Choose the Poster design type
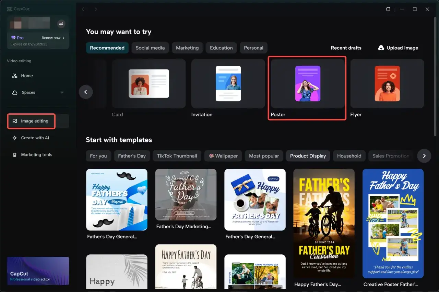Viewport: 439px width, 292px height. click(307, 88)
